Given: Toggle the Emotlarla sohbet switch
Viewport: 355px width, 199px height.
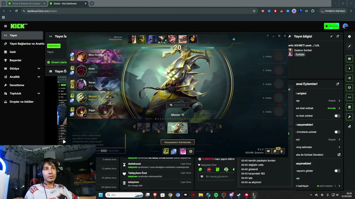Looking at the screenshot, I should tap(337, 132).
